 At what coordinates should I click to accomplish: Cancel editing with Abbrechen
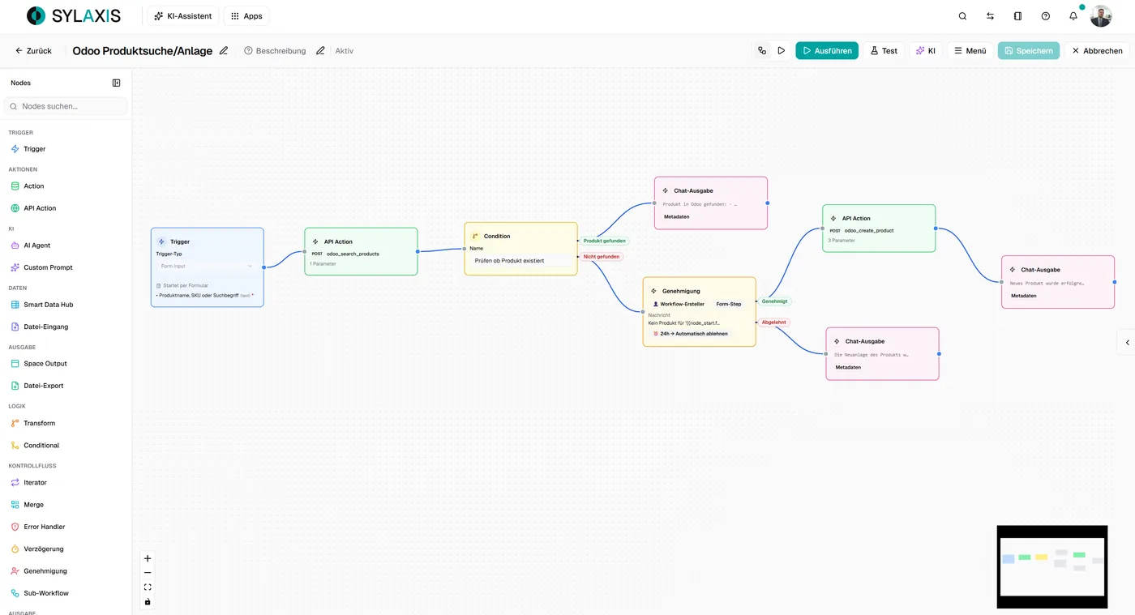coord(1097,50)
